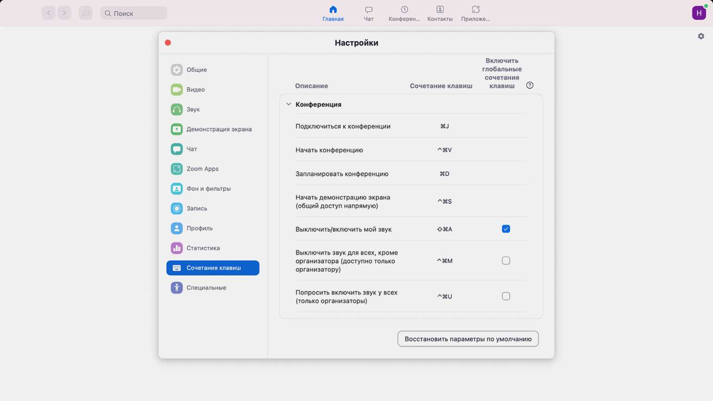
Task: Open the profile avatar H
Action: [x=699, y=13]
